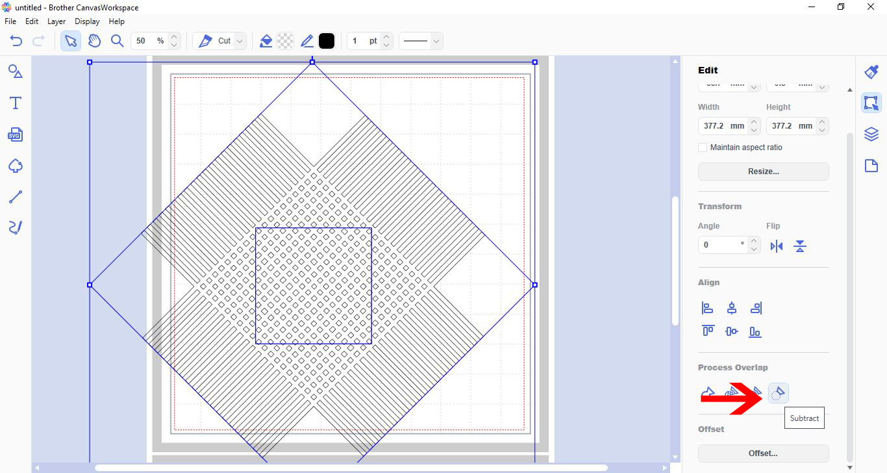Image resolution: width=887 pixels, height=473 pixels.
Task: Activate the Select arrow tool
Action: 71,41
